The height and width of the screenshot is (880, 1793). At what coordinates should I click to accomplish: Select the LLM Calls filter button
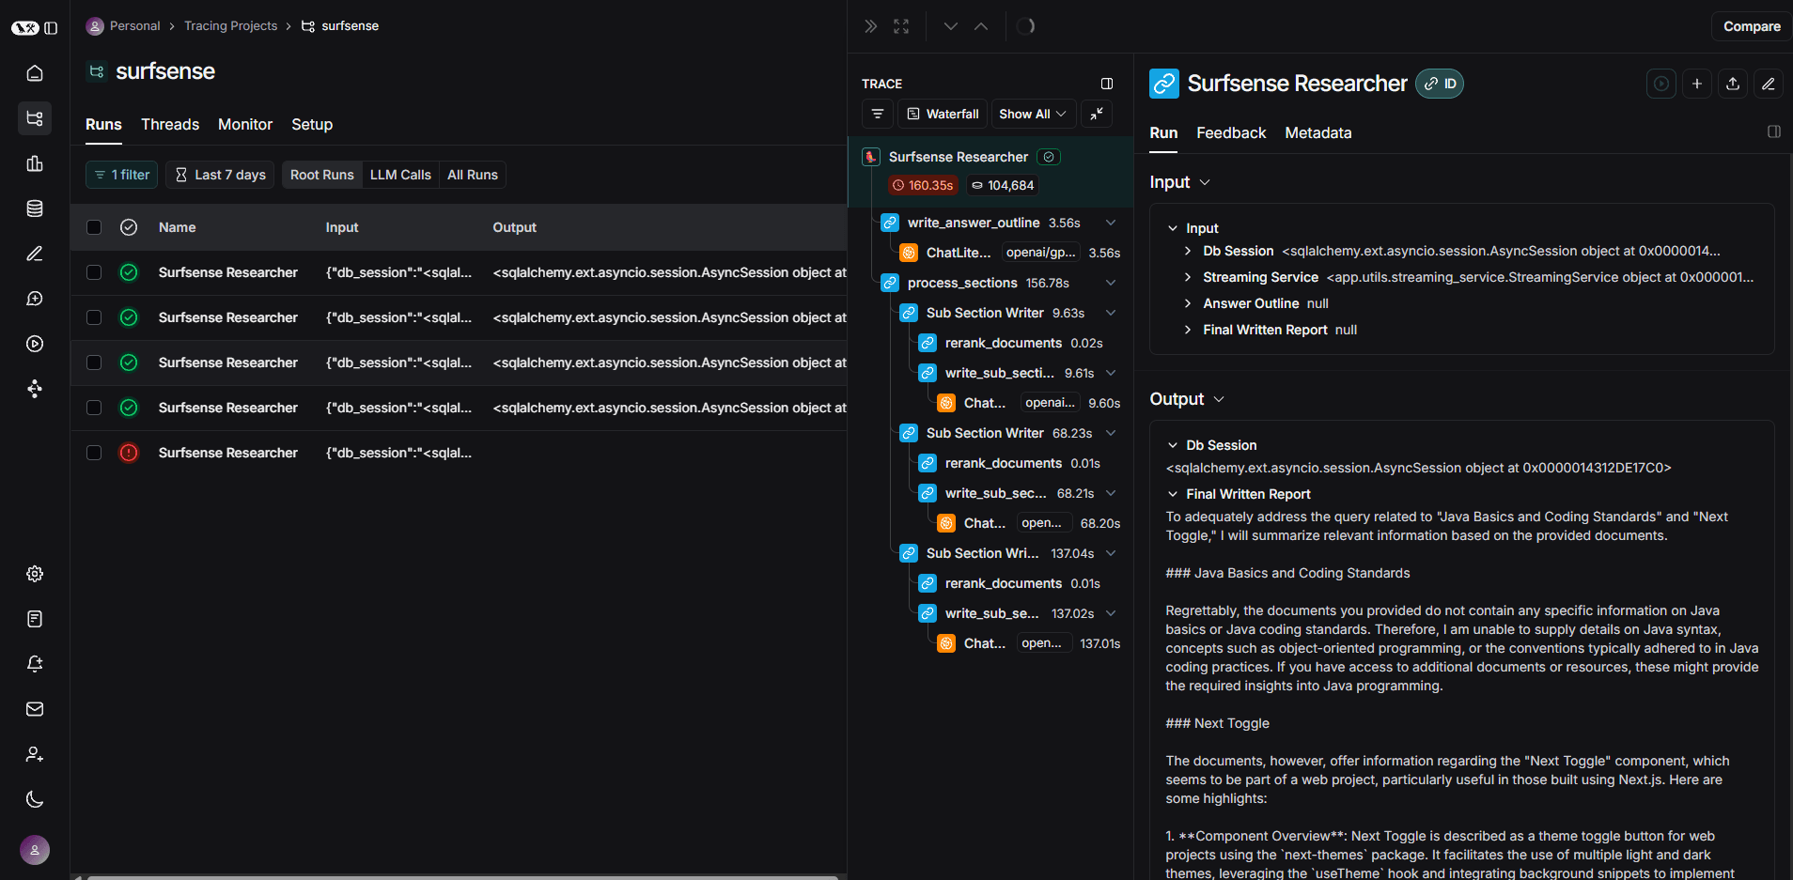coord(400,175)
